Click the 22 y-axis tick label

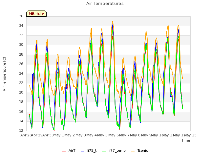tap(21, 83)
